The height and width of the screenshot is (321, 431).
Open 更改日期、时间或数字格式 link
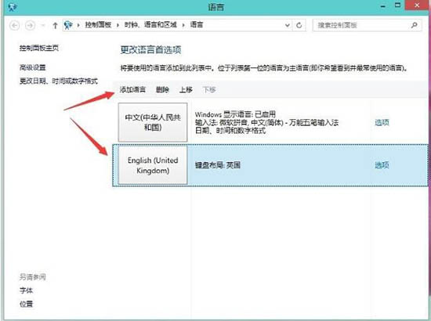coord(58,81)
